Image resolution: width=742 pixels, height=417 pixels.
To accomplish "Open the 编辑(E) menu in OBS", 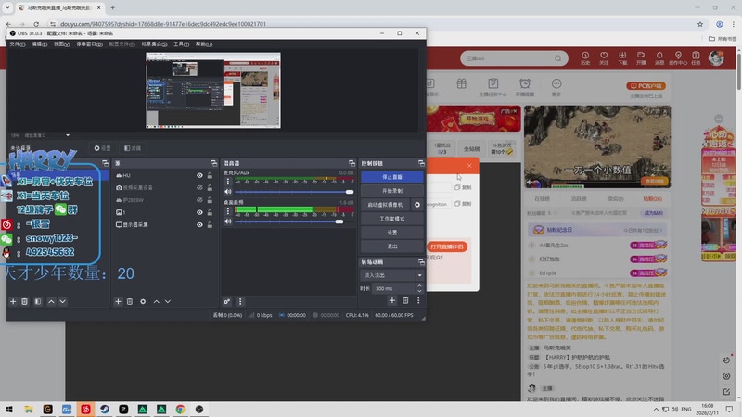I will (x=39, y=44).
